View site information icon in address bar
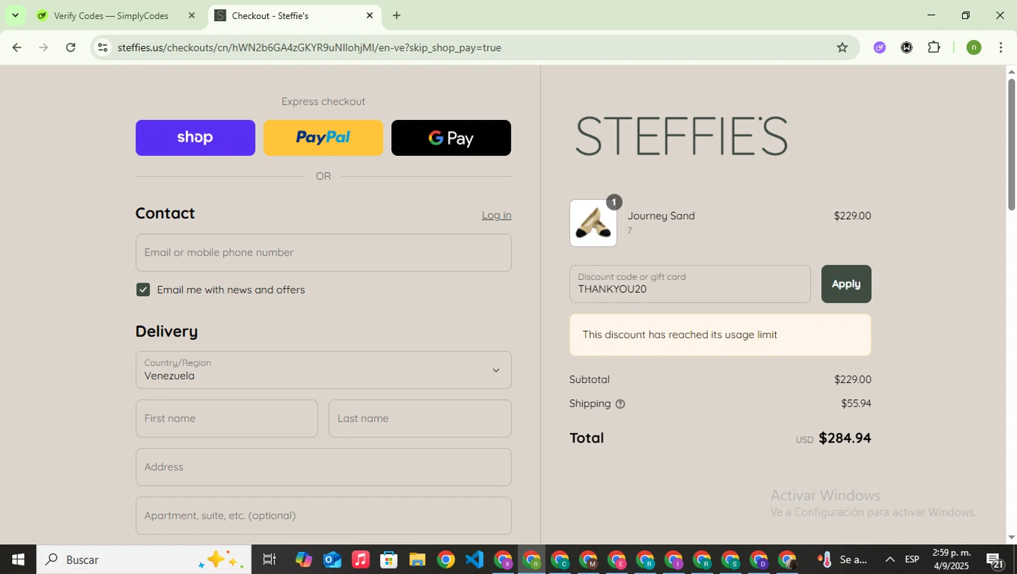The image size is (1017, 574). pyautogui.click(x=102, y=47)
